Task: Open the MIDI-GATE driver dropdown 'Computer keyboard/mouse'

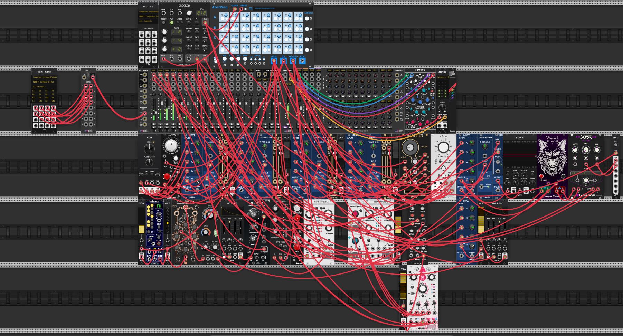Action: pyautogui.click(x=45, y=77)
